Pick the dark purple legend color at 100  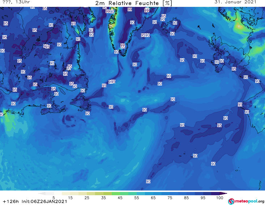click(223, 193)
